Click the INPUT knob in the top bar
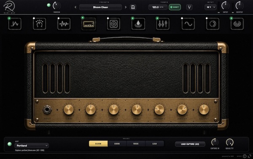Screen dimensions: 253x159 225,5
